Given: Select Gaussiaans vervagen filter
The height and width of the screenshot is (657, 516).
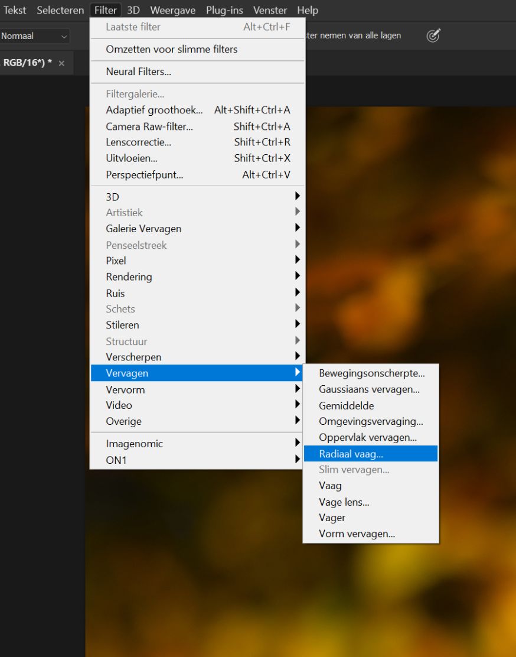Looking at the screenshot, I should coord(369,389).
